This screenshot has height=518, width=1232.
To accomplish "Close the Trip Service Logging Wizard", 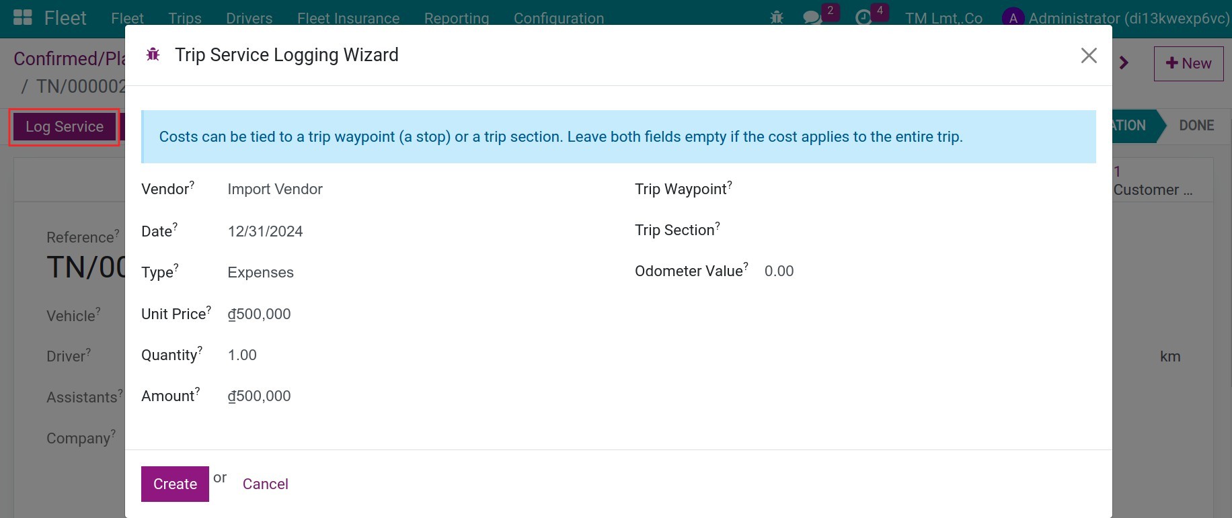I will (x=1089, y=55).
